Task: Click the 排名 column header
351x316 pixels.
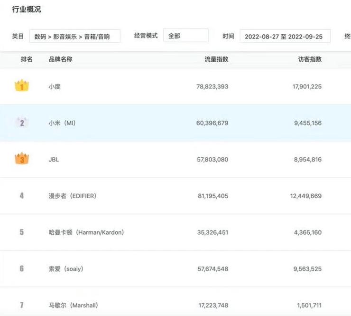Action: (27, 59)
